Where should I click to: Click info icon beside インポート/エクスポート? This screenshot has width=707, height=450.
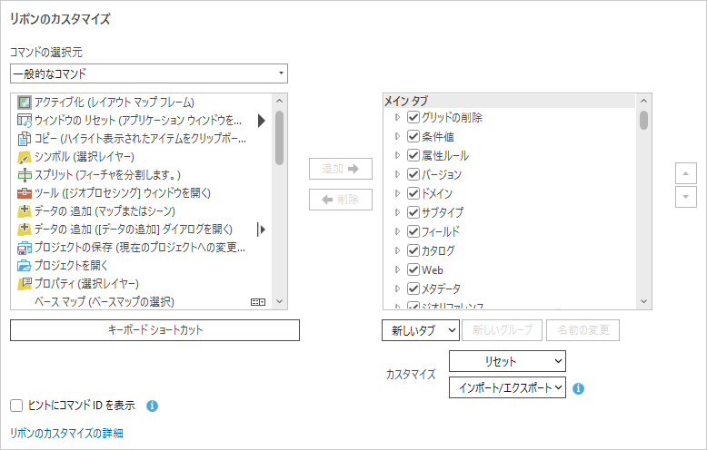(x=578, y=388)
